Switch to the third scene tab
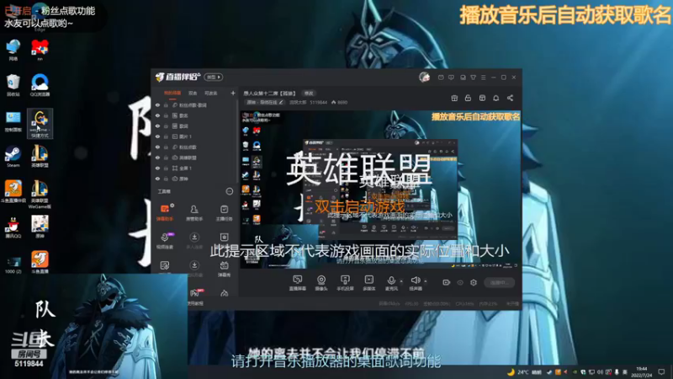This screenshot has width=673, height=379. point(211,93)
